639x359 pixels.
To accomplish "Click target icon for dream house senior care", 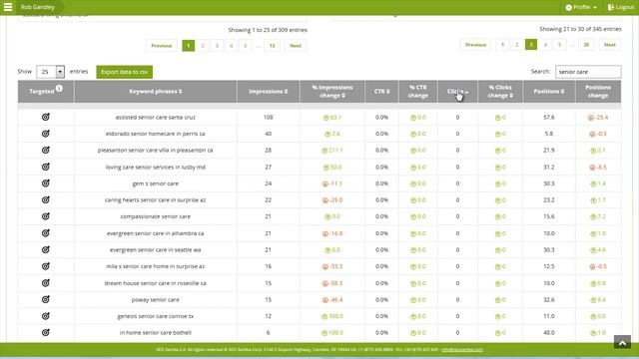I will (46, 283).
